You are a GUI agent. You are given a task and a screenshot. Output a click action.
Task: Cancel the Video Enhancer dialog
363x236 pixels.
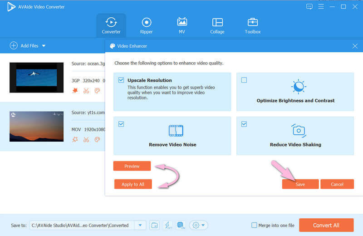337,184
